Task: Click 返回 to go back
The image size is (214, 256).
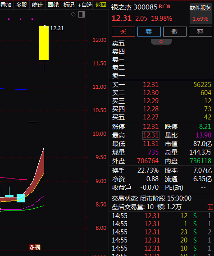Action: (100, 5)
